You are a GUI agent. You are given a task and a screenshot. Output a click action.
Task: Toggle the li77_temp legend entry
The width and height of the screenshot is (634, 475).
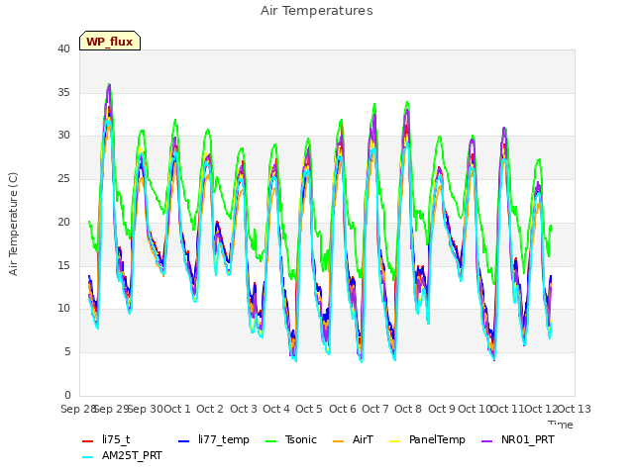214,439
